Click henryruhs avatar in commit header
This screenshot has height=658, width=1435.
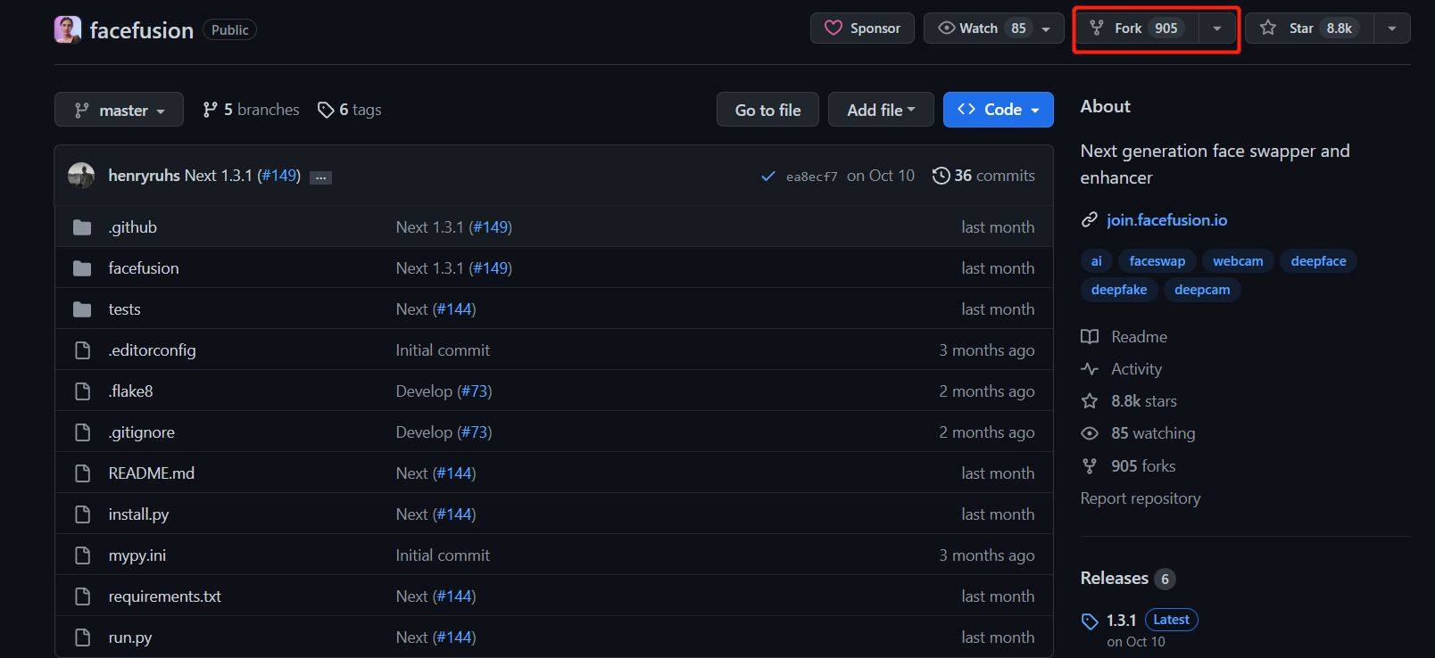[81, 176]
